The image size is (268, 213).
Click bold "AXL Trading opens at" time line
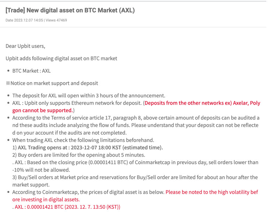(x=87, y=147)
